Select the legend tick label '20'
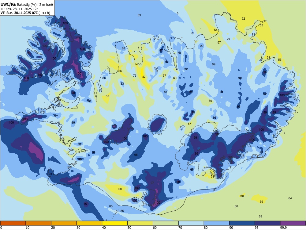Image resolution: width=306 pixels, height=230 pixels. (x=53, y=228)
